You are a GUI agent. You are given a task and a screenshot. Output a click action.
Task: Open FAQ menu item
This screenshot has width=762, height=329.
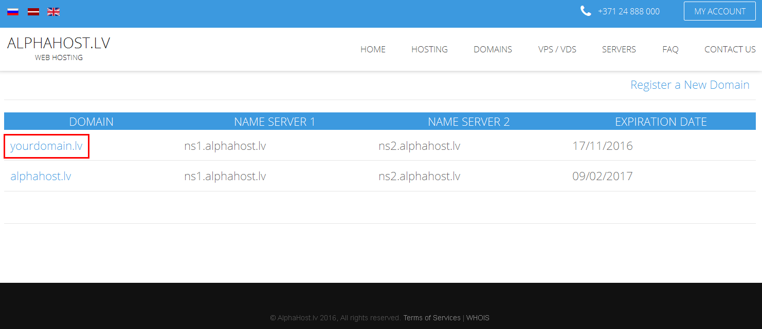[670, 49]
